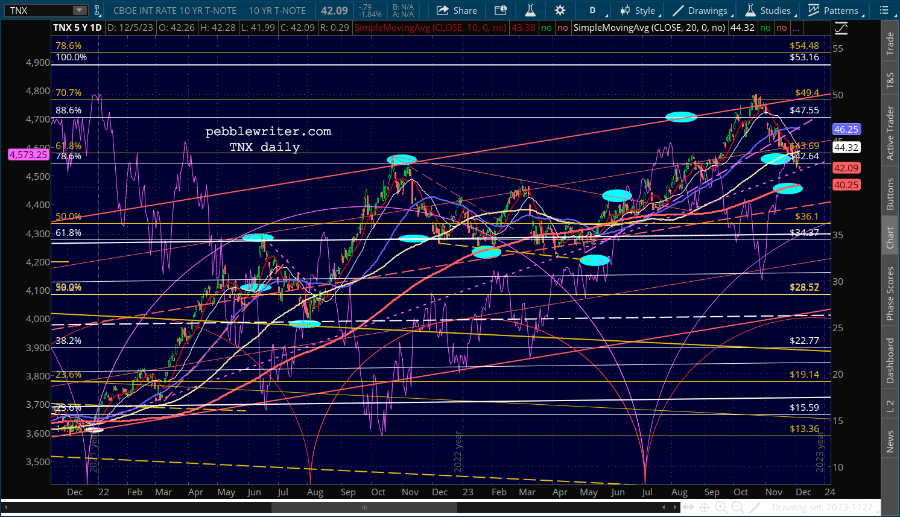Viewport: 900px width, 517px height.
Task: Click the $47.55 Fibonacci level label
Action: coord(804,110)
